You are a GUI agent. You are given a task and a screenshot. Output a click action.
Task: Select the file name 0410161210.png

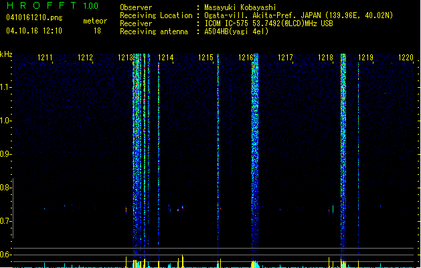(x=34, y=17)
